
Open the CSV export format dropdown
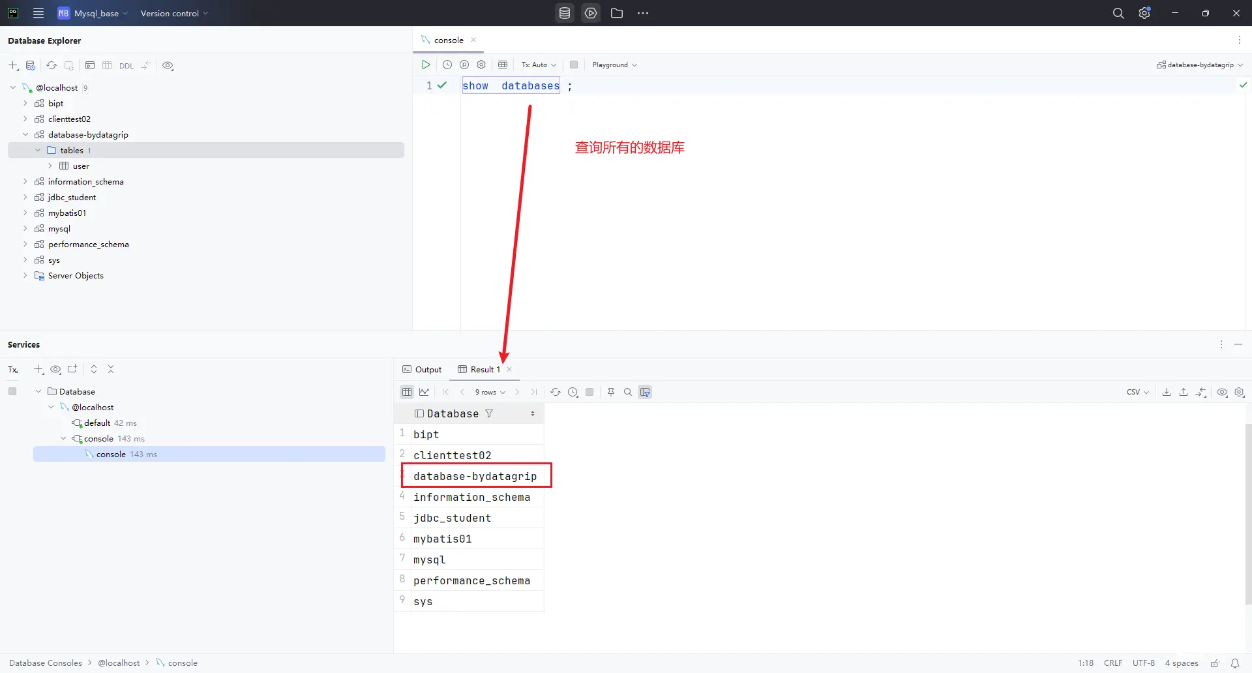(1138, 392)
